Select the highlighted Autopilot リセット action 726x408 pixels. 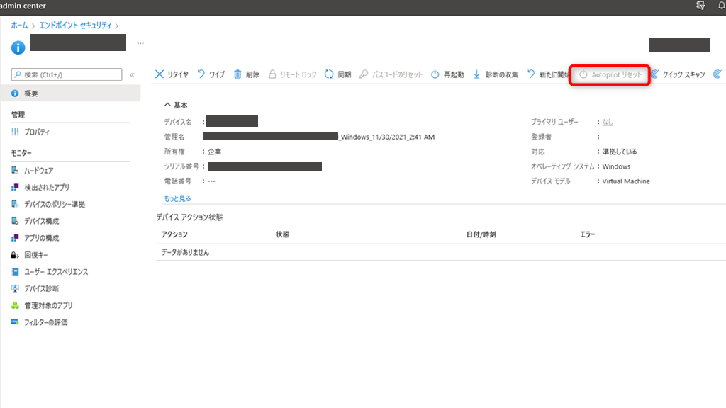[609, 73]
